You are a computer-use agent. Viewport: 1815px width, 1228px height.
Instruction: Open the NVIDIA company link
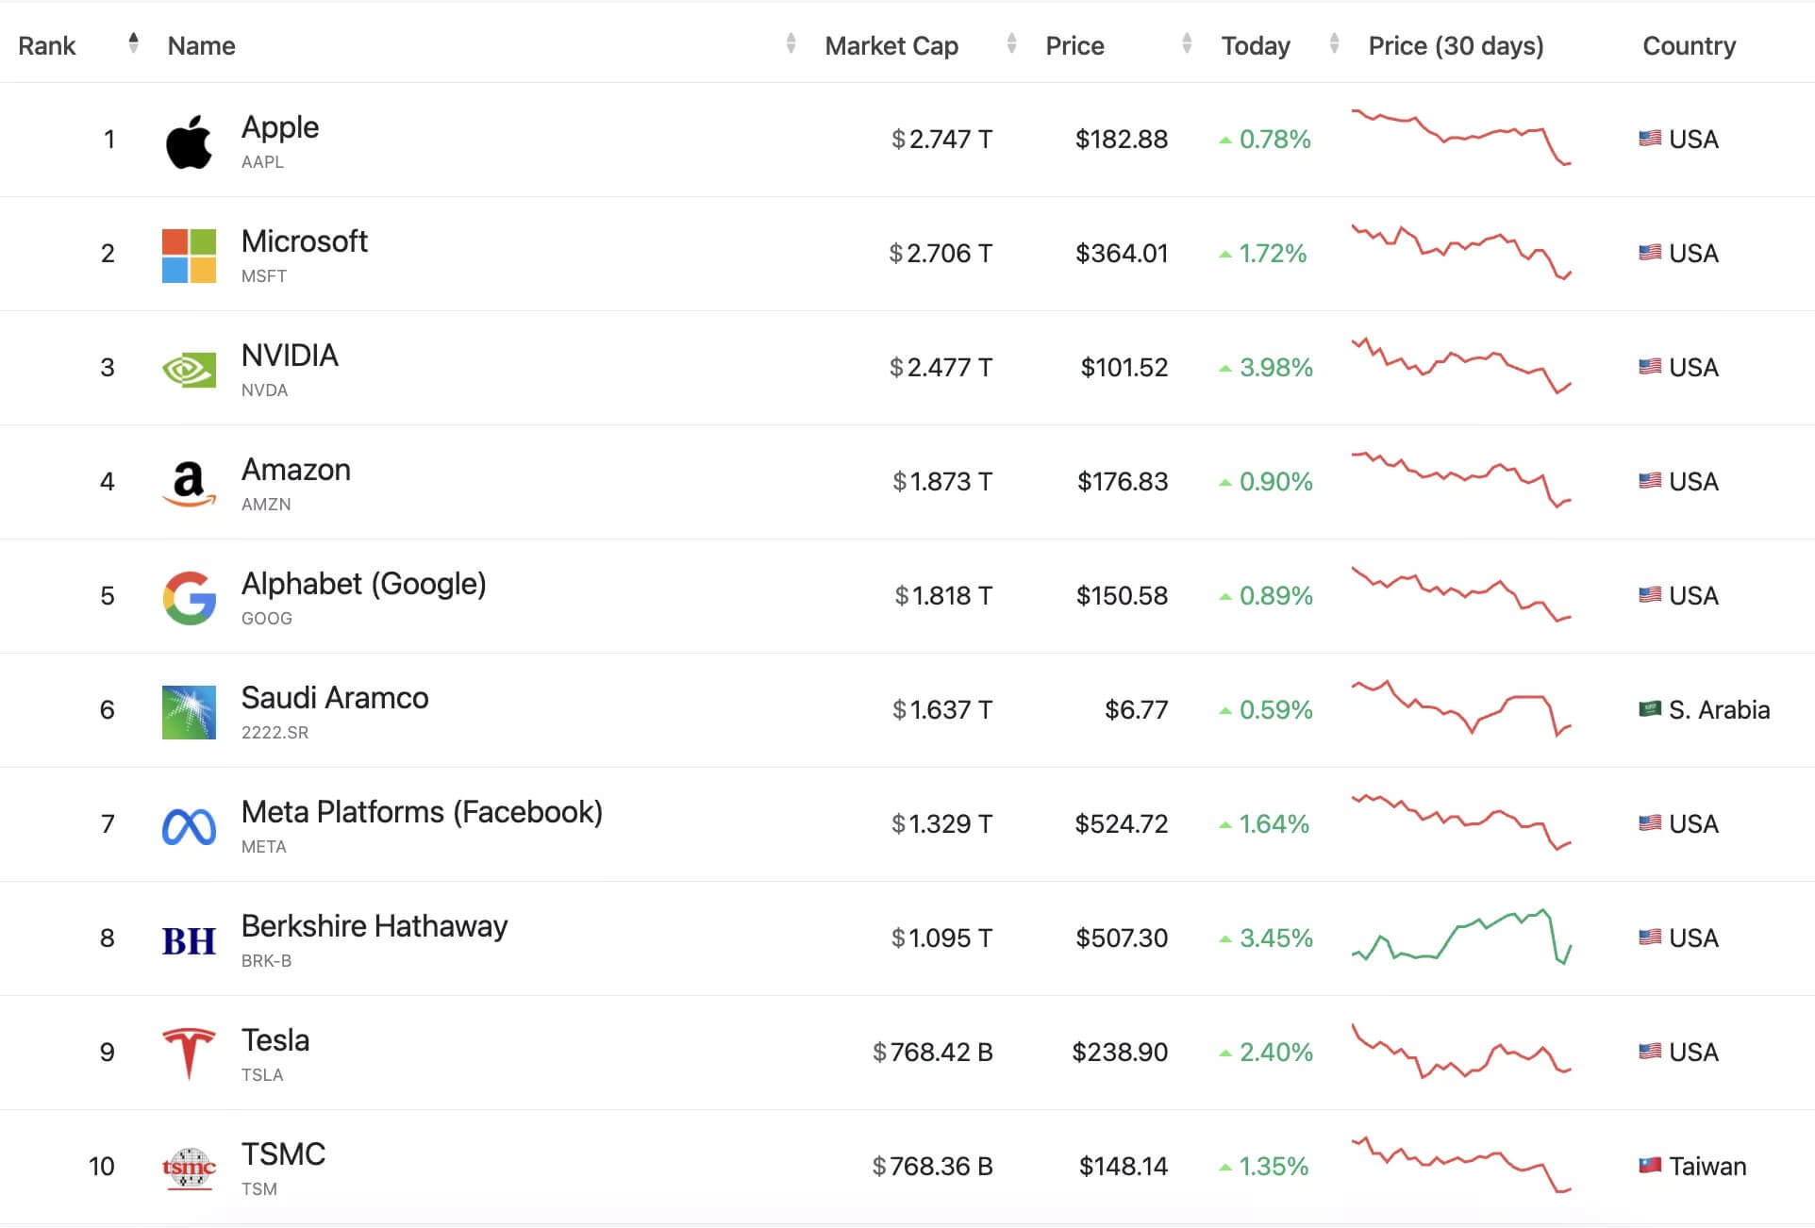pos(290,356)
